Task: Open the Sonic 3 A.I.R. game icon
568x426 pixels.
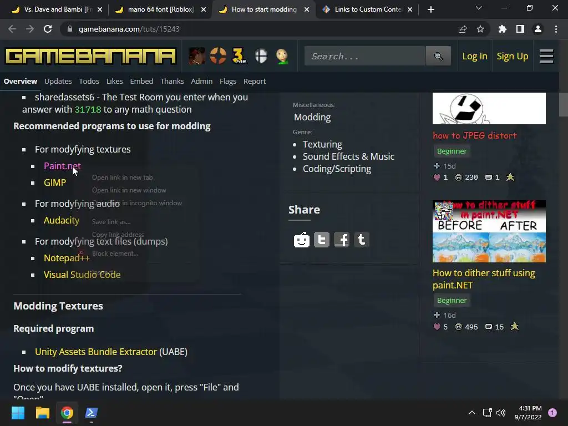Action: click(239, 56)
